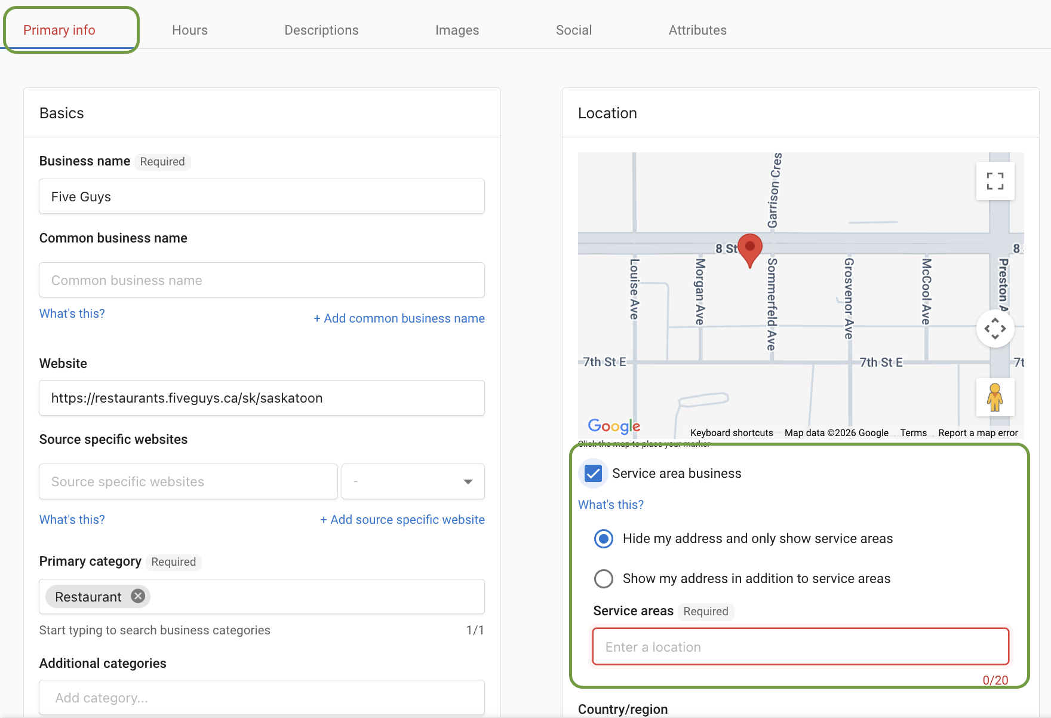Uncheck the Service area business checkbox
Image resolution: width=1051 pixels, height=718 pixels.
593,473
